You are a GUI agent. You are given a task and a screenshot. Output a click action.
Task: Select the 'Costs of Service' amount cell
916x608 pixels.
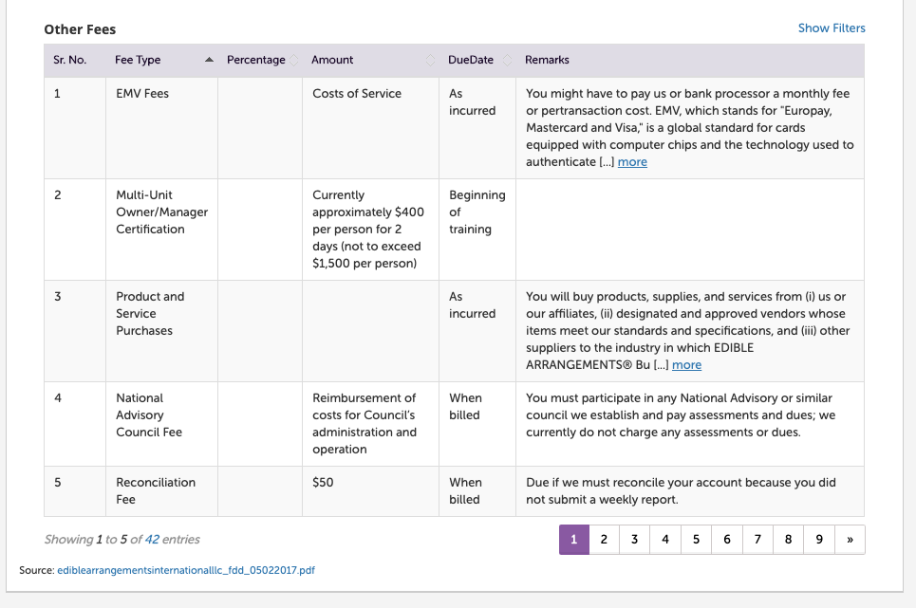[370, 128]
